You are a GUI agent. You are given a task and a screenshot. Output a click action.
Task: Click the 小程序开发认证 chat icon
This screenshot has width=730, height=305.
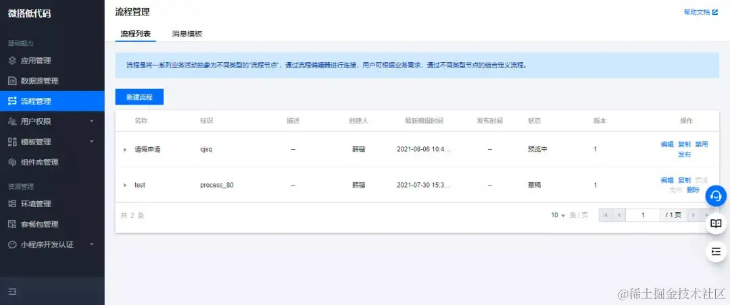tap(13, 244)
